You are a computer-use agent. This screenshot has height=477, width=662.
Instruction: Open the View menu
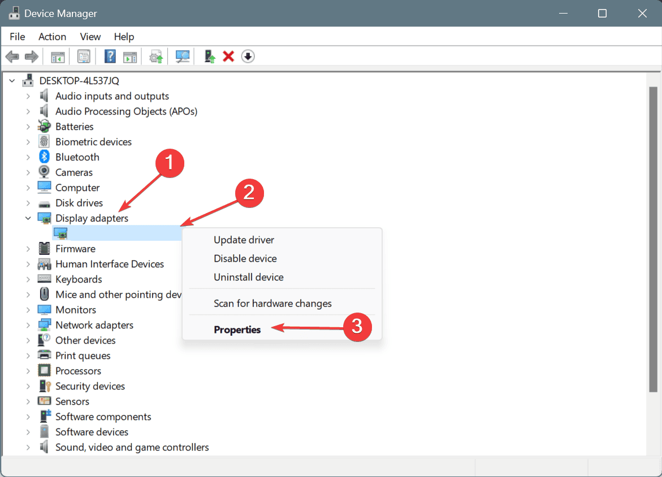click(x=90, y=37)
